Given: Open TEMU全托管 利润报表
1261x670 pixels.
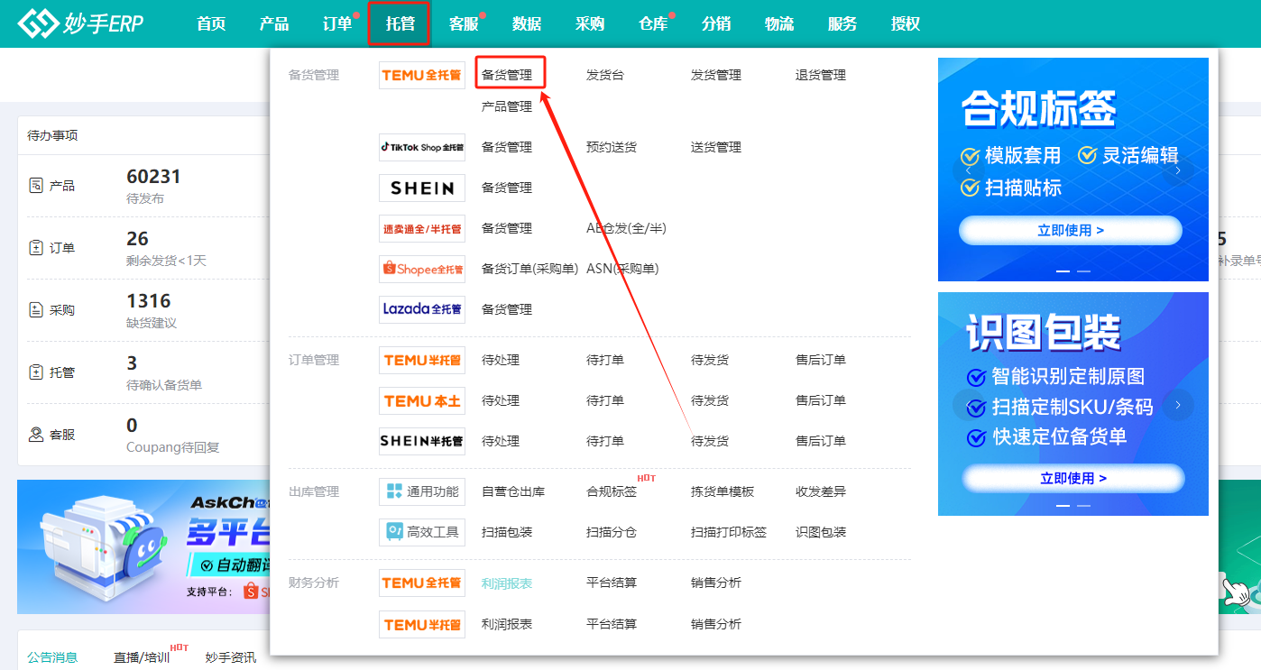Looking at the screenshot, I should [x=507, y=583].
